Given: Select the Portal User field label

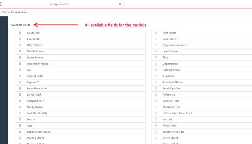Looking at the screenshot, I should tap(170, 126).
